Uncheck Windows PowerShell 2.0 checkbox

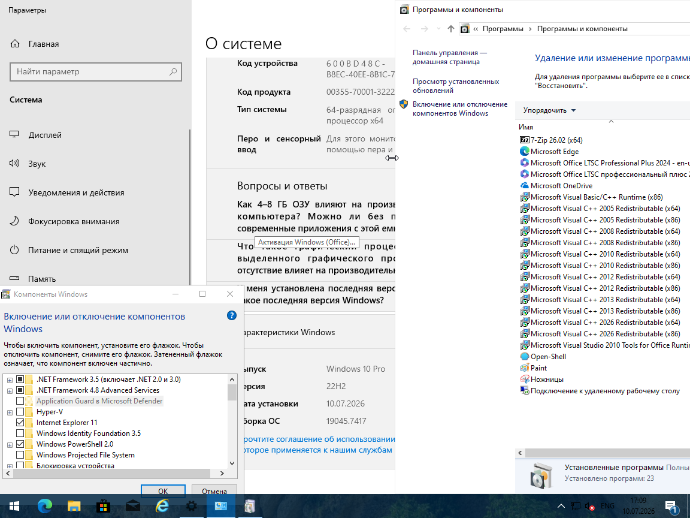click(20, 444)
